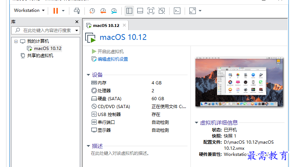This screenshot has width=291, height=167.
Task: Pause the virtual machine with the orange pause icon
Action: (55, 10)
